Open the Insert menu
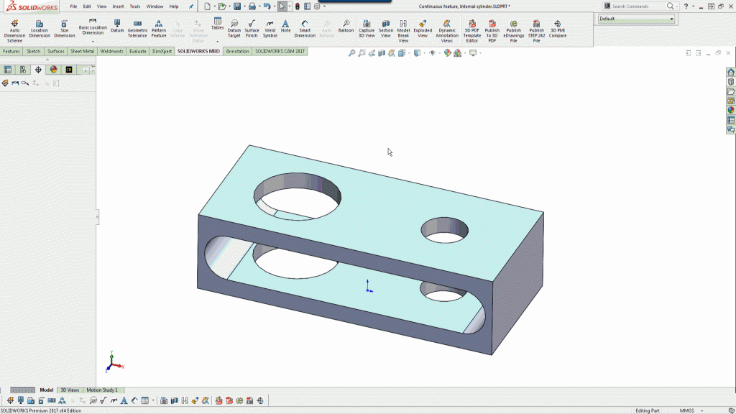The width and height of the screenshot is (736, 414). (x=116, y=6)
